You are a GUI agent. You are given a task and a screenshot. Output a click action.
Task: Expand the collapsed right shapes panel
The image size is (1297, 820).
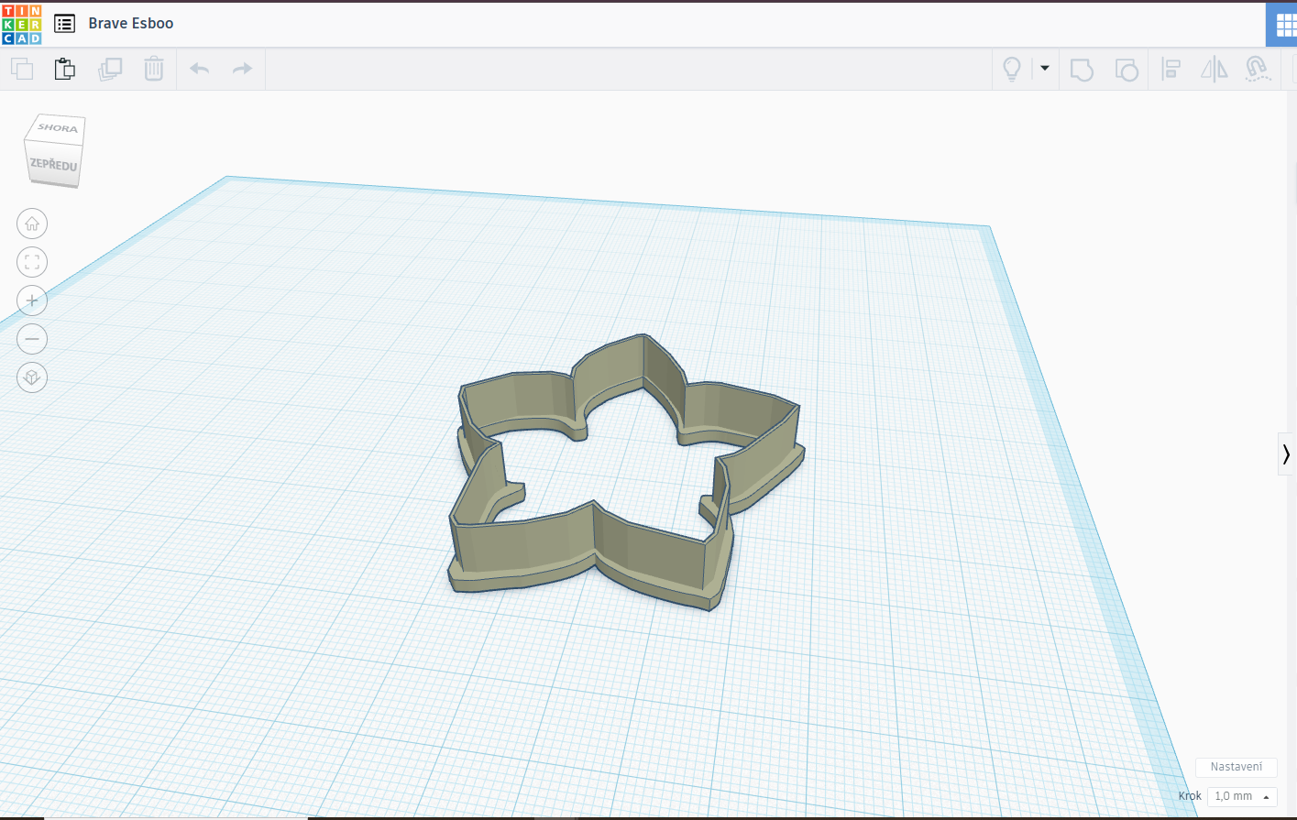1287,454
